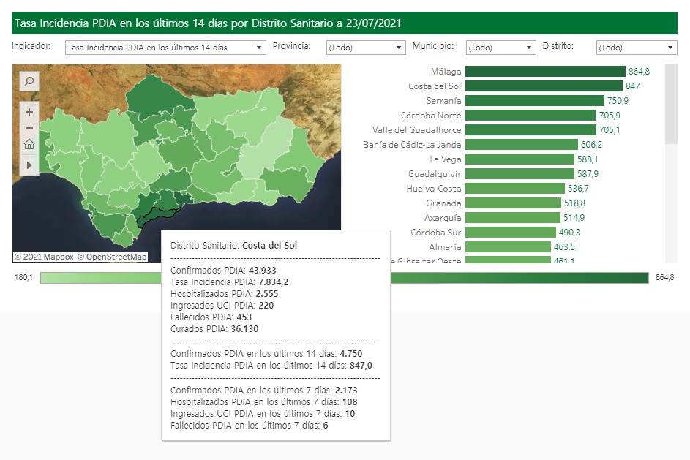Select the Córdoba Sur bar
Image resolution: width=690 pixels, height=460 pixels.
coord(511,233)
